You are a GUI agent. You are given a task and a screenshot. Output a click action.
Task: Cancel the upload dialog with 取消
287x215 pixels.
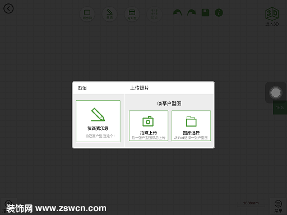82,88
